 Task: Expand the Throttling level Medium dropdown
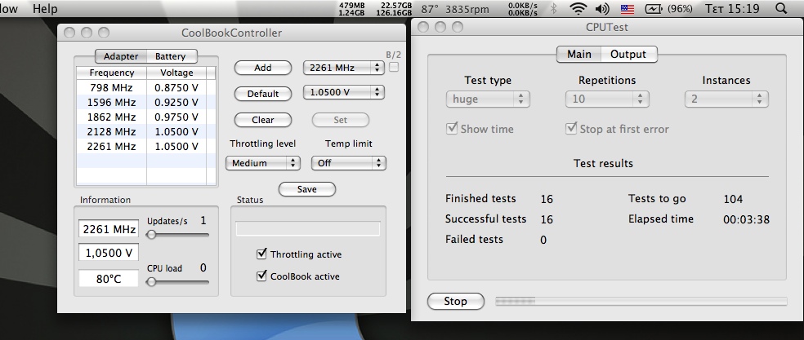[262, 163]
